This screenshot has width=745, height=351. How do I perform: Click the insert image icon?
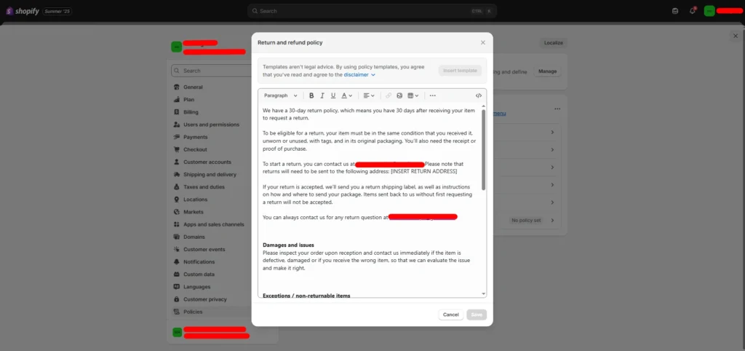[x=399, y=95]
